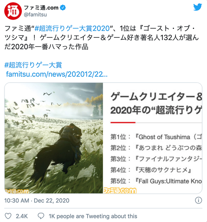Viewport: 207px width, 222px height.
Task: Click the blue verified badge
Action: [x=63, y=7]
